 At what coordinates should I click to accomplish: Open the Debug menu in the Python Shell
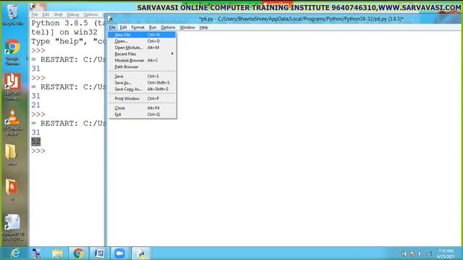click(72, 14)
